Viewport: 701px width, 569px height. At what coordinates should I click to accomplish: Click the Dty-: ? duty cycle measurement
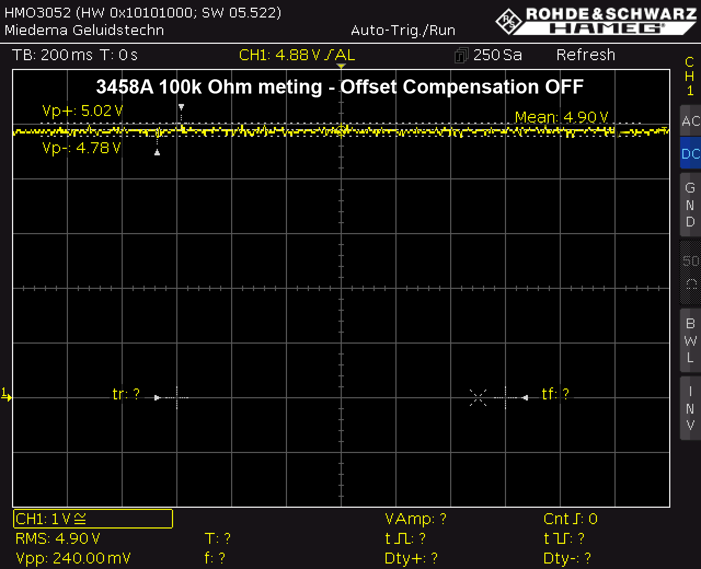tap(567, 559)
